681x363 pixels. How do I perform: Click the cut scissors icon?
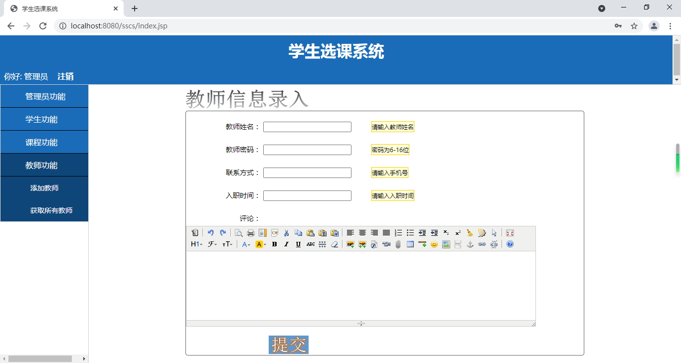287,233
